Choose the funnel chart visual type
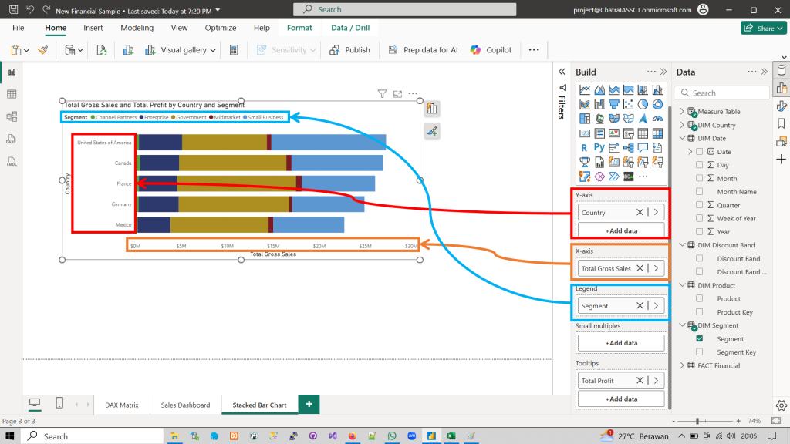790x444 pixels. coord(614,104)
